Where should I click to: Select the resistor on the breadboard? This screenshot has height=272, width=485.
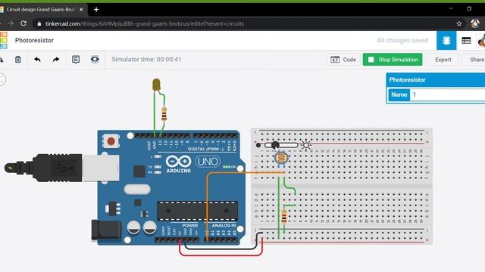[x=284, y=217]
